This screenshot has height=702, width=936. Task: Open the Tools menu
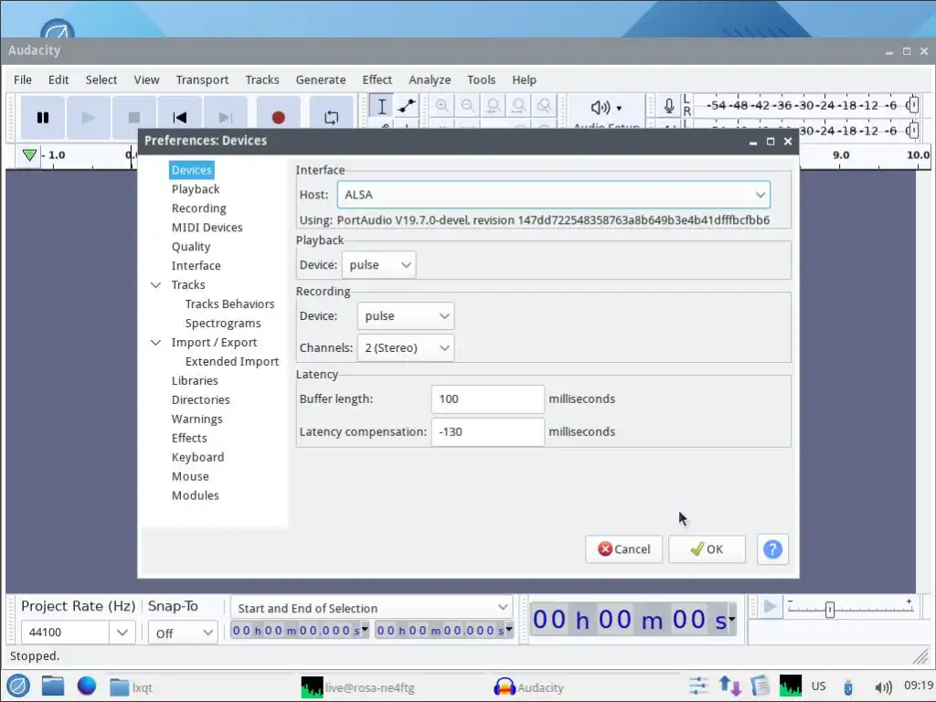pyautogui.click(x=481, y=80)
